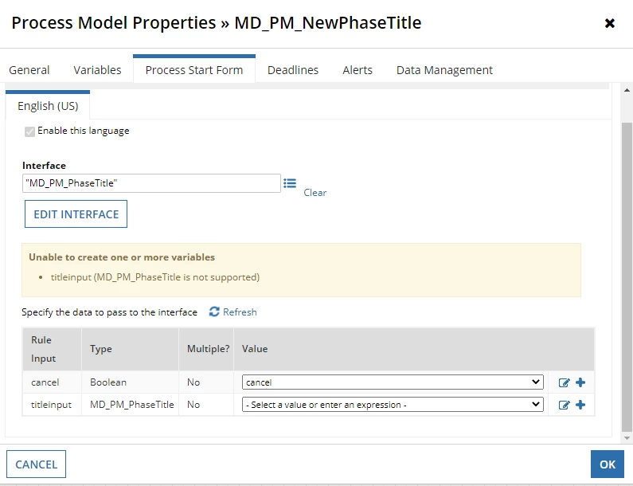Select the Process Start Form tab
This screenshot has height=486, width=633.
(x=194, y=69)
